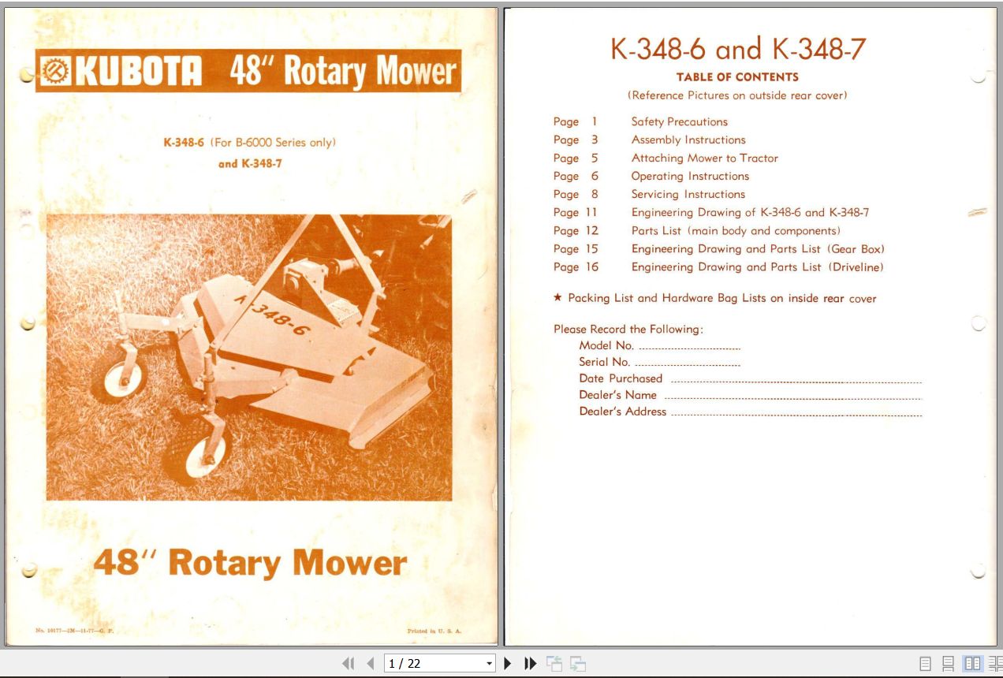Click 'Engineering Drawing of K-348-6 and K-348-7' entry

750,212
